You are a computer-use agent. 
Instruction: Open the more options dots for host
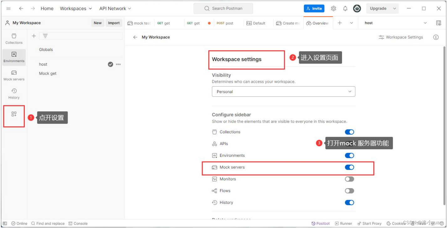coord(118,64)
